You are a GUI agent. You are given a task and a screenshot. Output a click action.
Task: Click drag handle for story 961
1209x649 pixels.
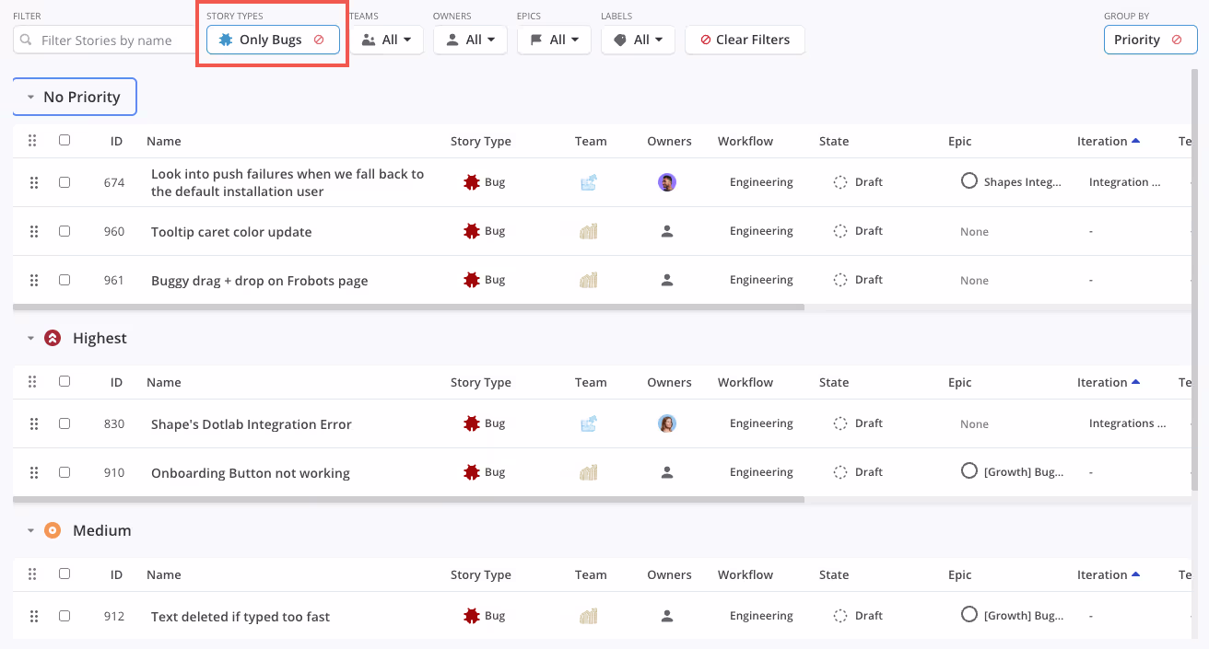(x=34, y=280)
